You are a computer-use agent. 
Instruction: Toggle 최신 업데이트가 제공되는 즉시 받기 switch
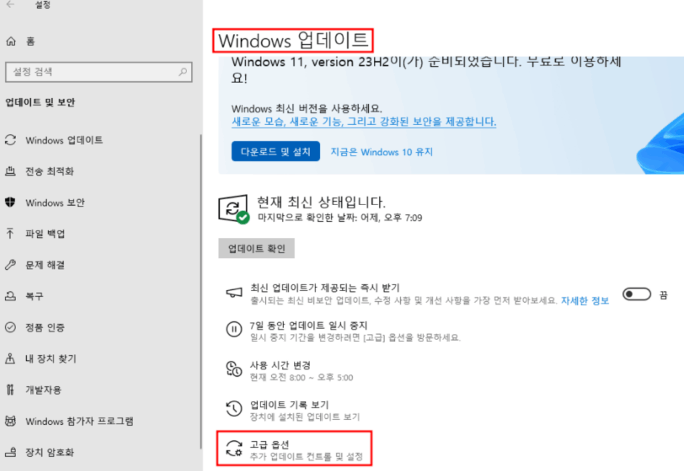coord(637,295)
